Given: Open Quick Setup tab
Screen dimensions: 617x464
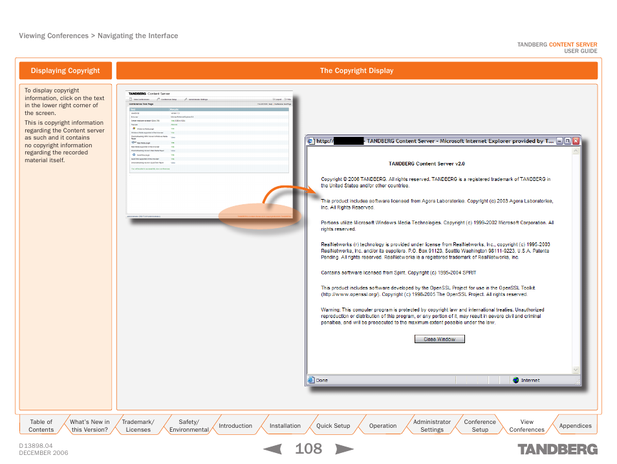Looking at the screenshot, I should (x=333, y=425).
